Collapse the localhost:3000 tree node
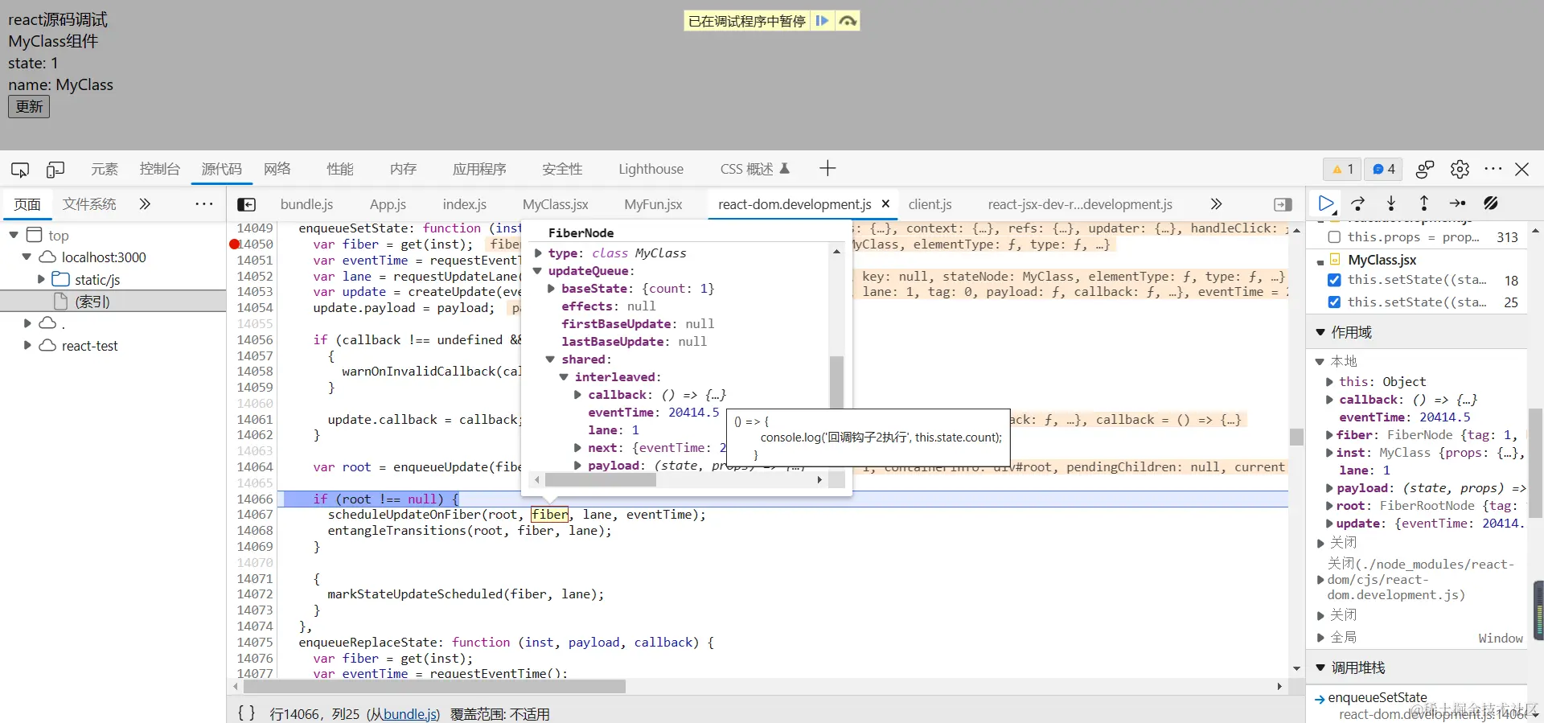This screenshot has width=1544, height=723. click(27, 257)
